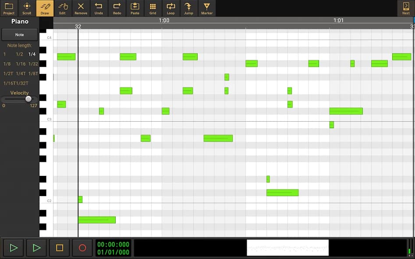Viewport: 415px width, 259px height.
Task: Go to Next screen via toolbar
Action: point(406,8)
